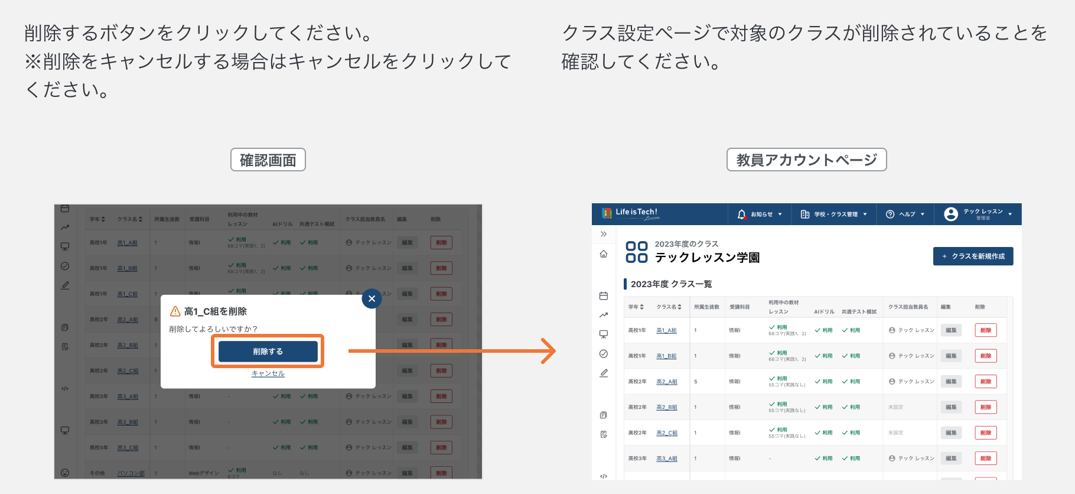Sort by クラス名 in the teacher account page table
The width and height of the screenshot is (1075, 494).
669,307
